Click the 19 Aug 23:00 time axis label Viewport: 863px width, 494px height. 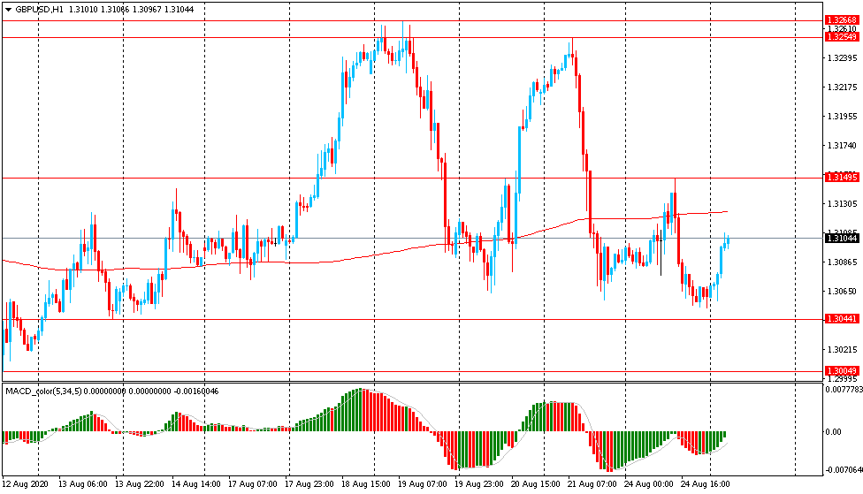coord(479,484)
